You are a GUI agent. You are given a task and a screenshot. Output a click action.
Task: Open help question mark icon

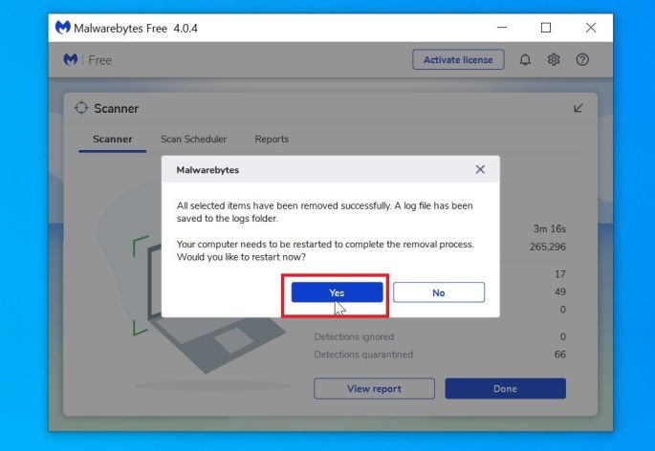[582, 59]
